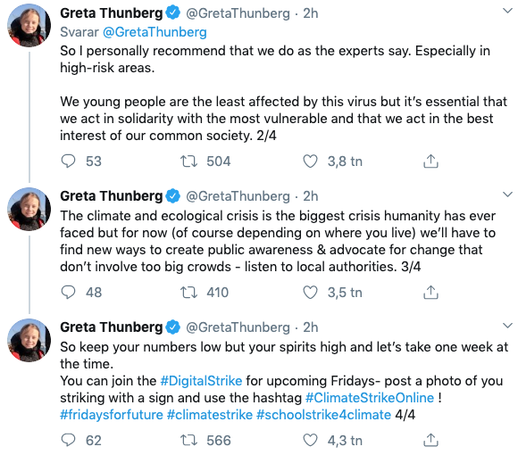Viewport: 518px width, 455px height.
Task: Open the #DigitalStrike hashtag link
Action: (x=201, y=381)
